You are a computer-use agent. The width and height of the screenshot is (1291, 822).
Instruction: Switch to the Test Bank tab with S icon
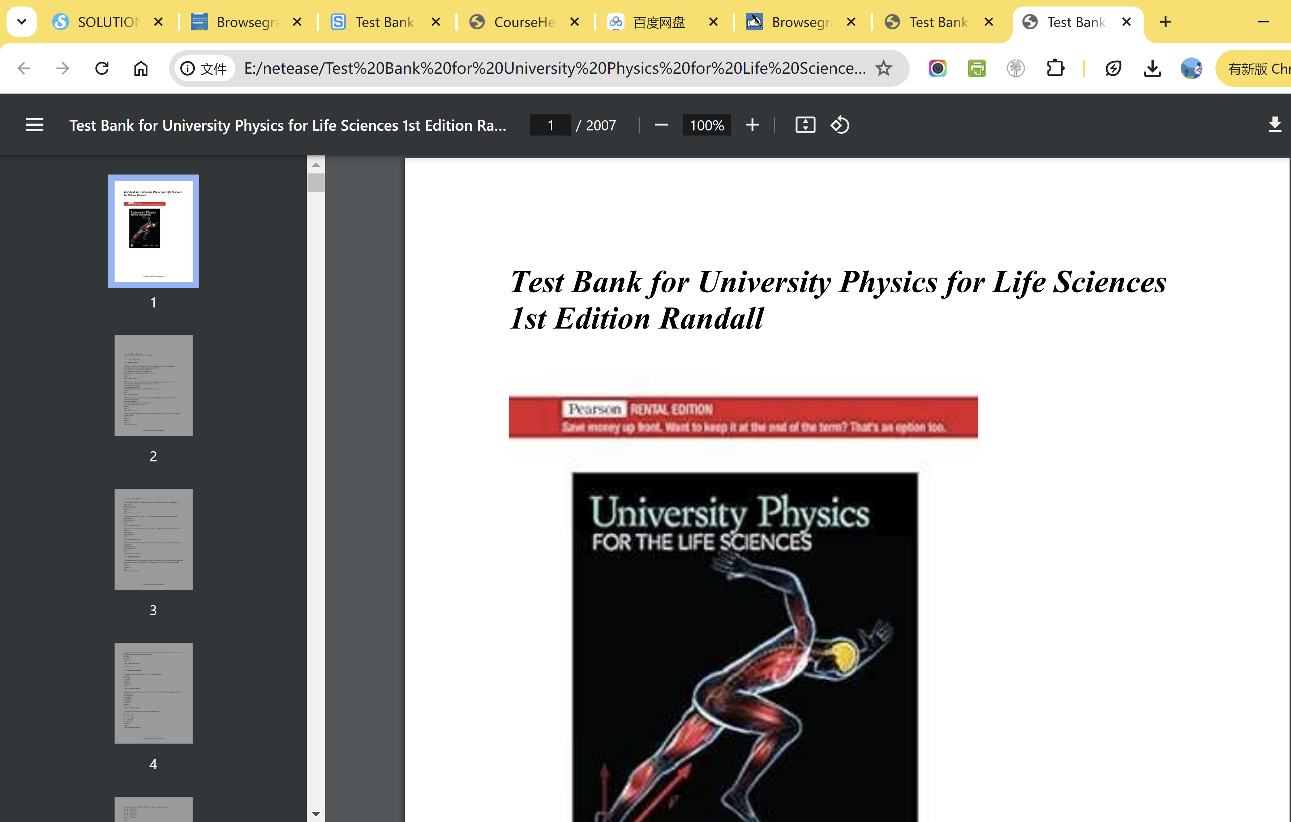coord(374,22)
